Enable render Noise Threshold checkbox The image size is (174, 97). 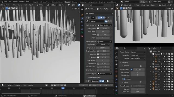click(132, 86)
